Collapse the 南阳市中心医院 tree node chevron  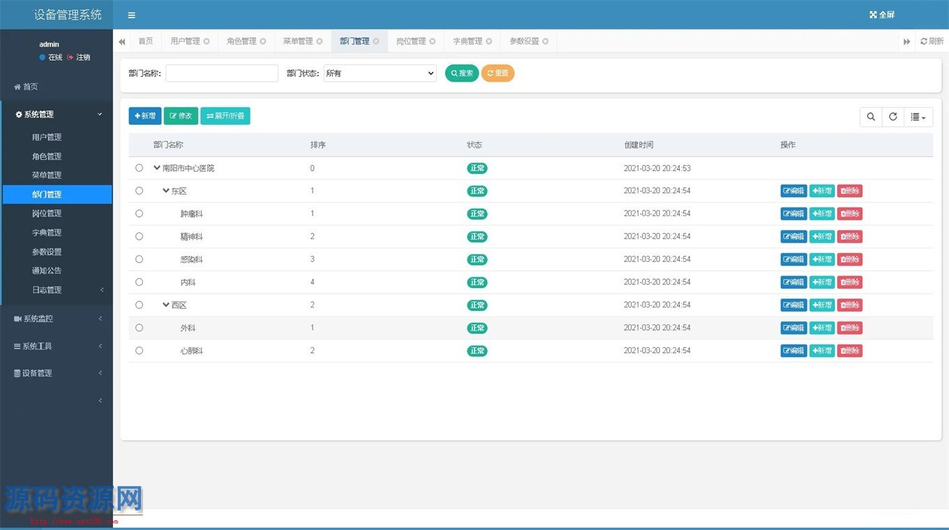tap(157, 168)
